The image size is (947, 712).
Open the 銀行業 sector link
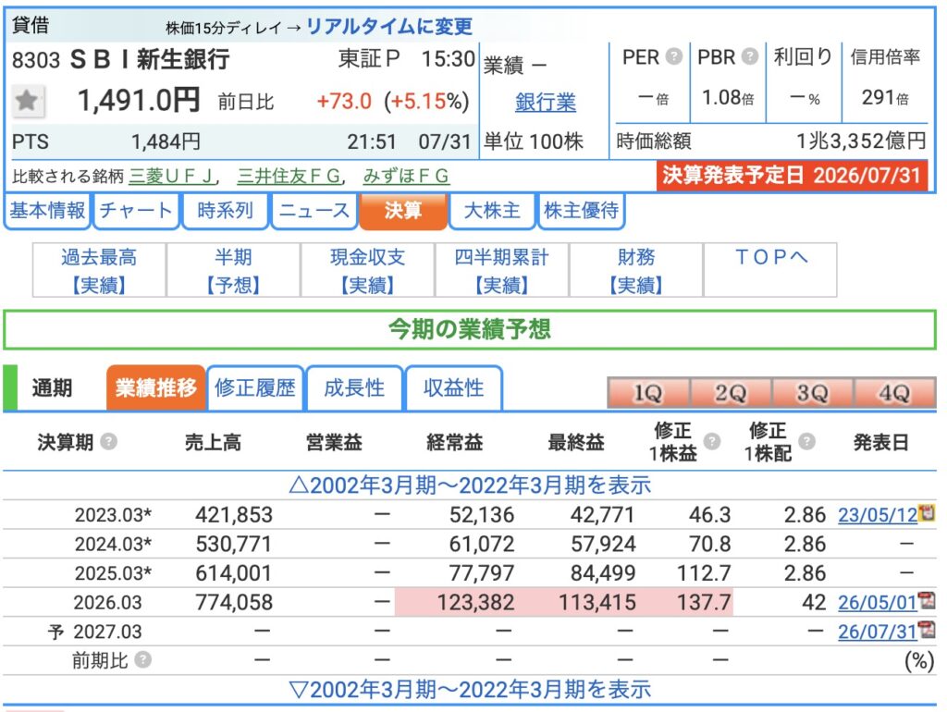pyautogui.click(x=546, y=102)
